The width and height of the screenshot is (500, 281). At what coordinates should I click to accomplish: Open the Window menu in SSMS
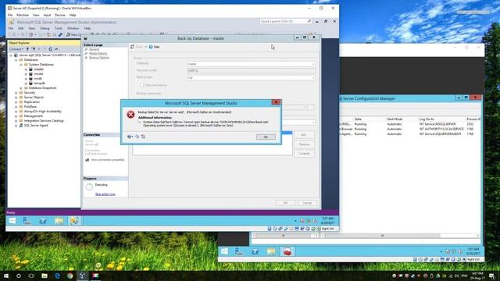(73, 28)
